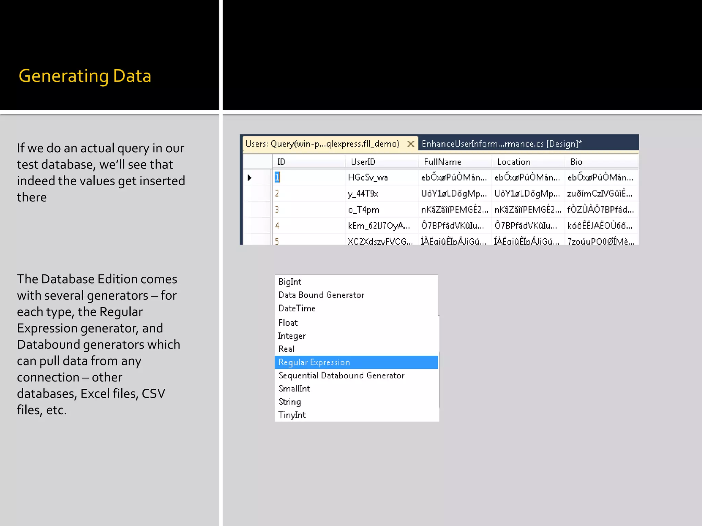Choose Real generator option

coord(356,349)
